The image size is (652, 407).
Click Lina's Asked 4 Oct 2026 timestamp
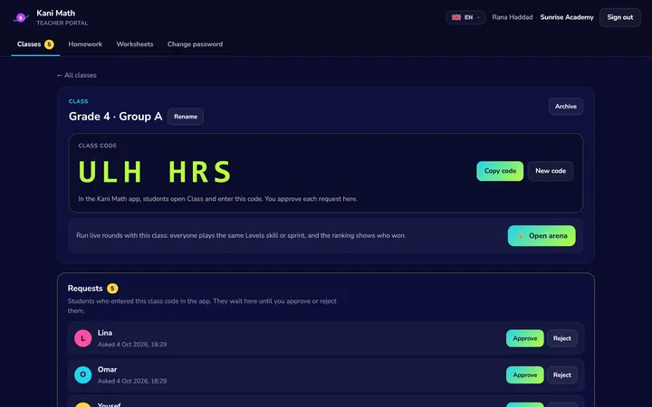tap(132, 345)
